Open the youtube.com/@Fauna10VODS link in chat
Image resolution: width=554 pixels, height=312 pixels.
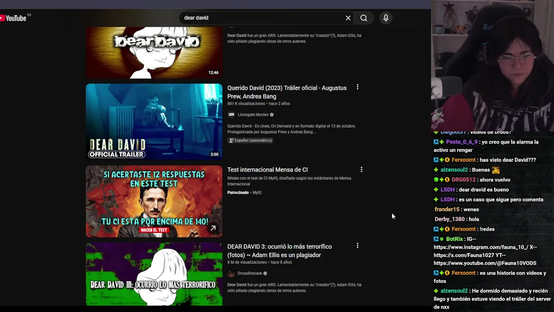(x=485, y=263)
